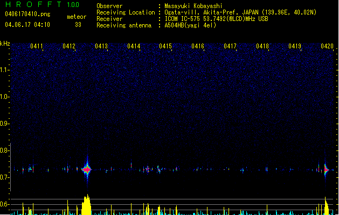Screen dimensions: 339x215
Task: Click the 0.9 kHz axis label
Action: (5, 124)
